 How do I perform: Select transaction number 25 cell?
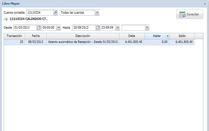coord(14,42)
